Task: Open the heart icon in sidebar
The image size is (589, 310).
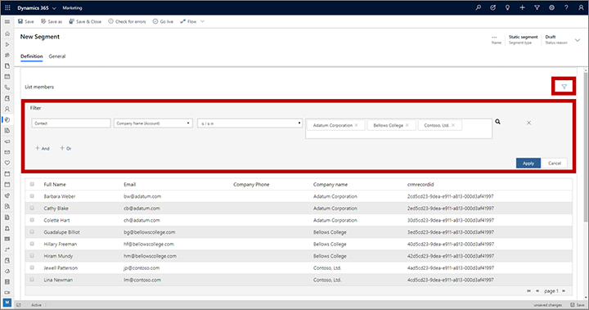Action: point(7,163)
